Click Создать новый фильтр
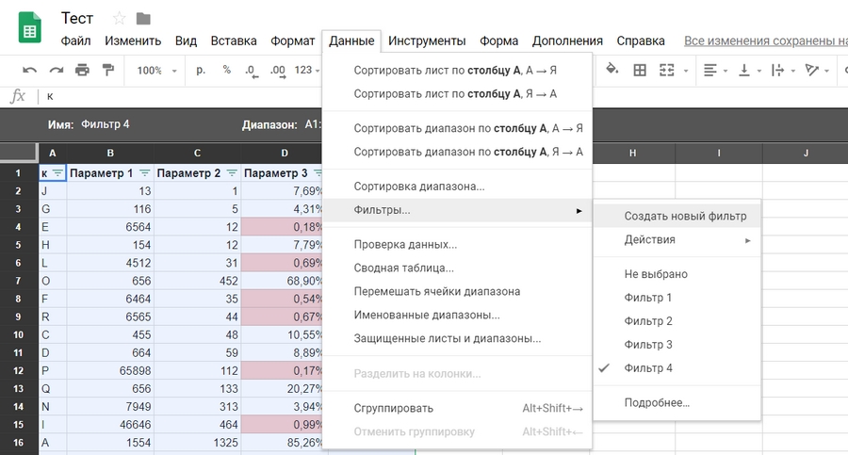 click(x=685, y=216)
